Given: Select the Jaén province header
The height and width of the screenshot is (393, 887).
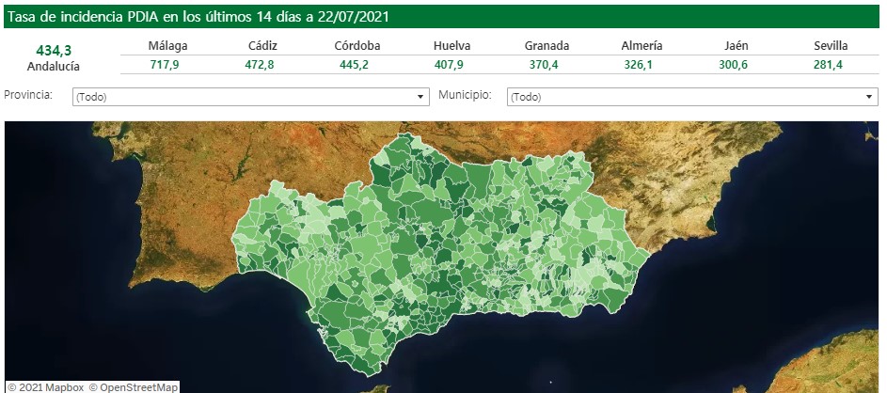Looking at the screenshot, I should [x=736, y=46].
